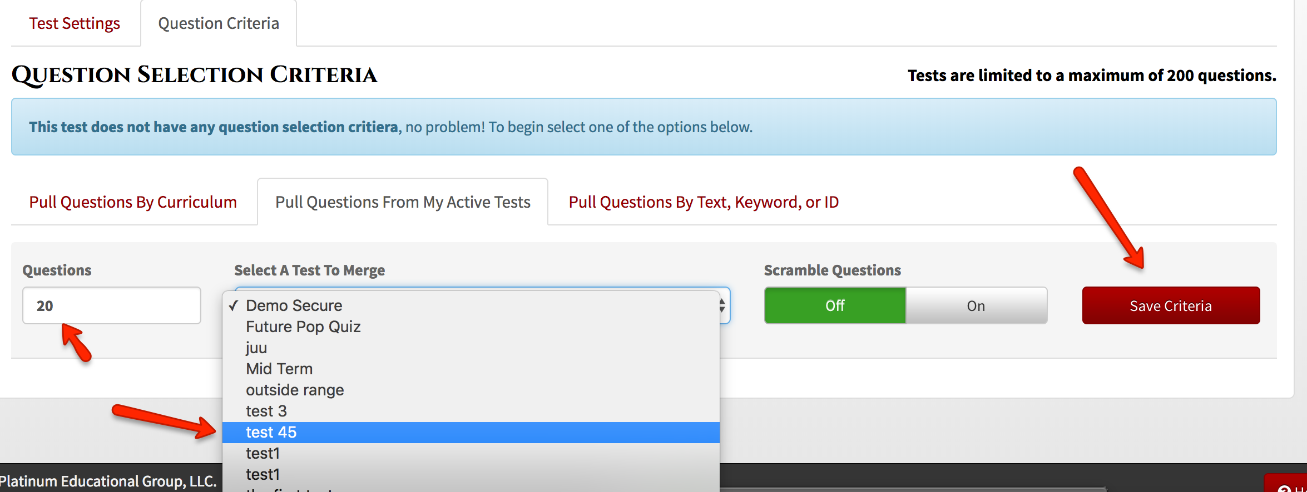This screenshot has height=492, width=1307.
Task: Open Pull Questions By Curriculum tab
Action: (133, 202)
